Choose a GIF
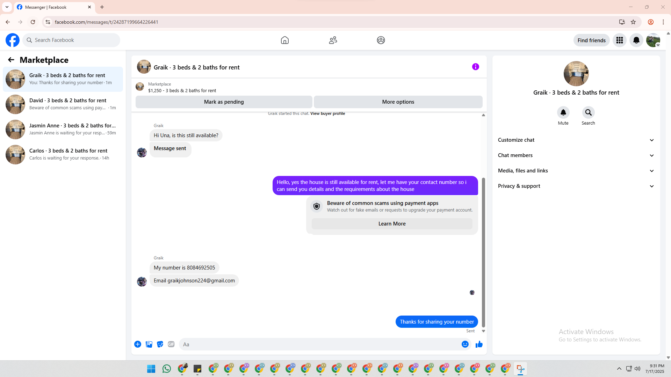 point(171,344)
